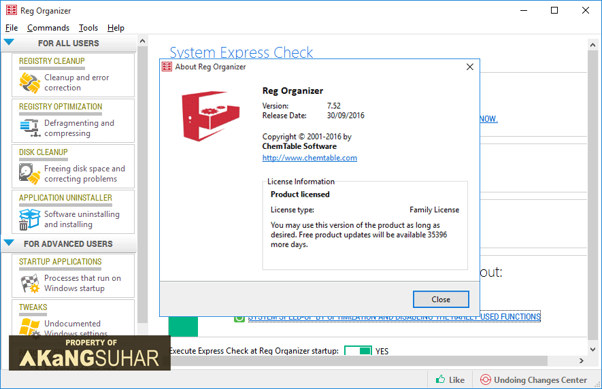Open Application Uninstaller heading
This screenshot has height=389, width=602.
[x=66, y=198]
